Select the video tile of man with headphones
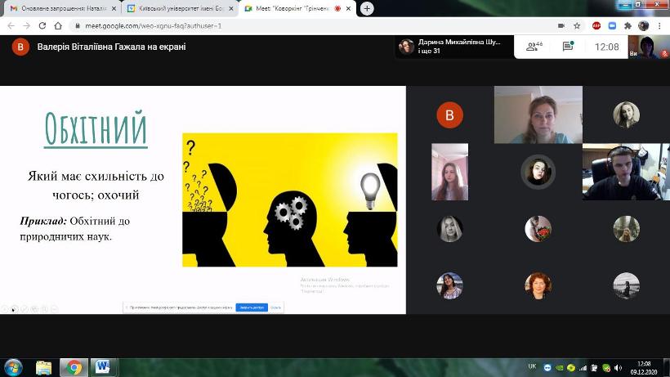Screen dimensions: 670x377 pos(620,172)
